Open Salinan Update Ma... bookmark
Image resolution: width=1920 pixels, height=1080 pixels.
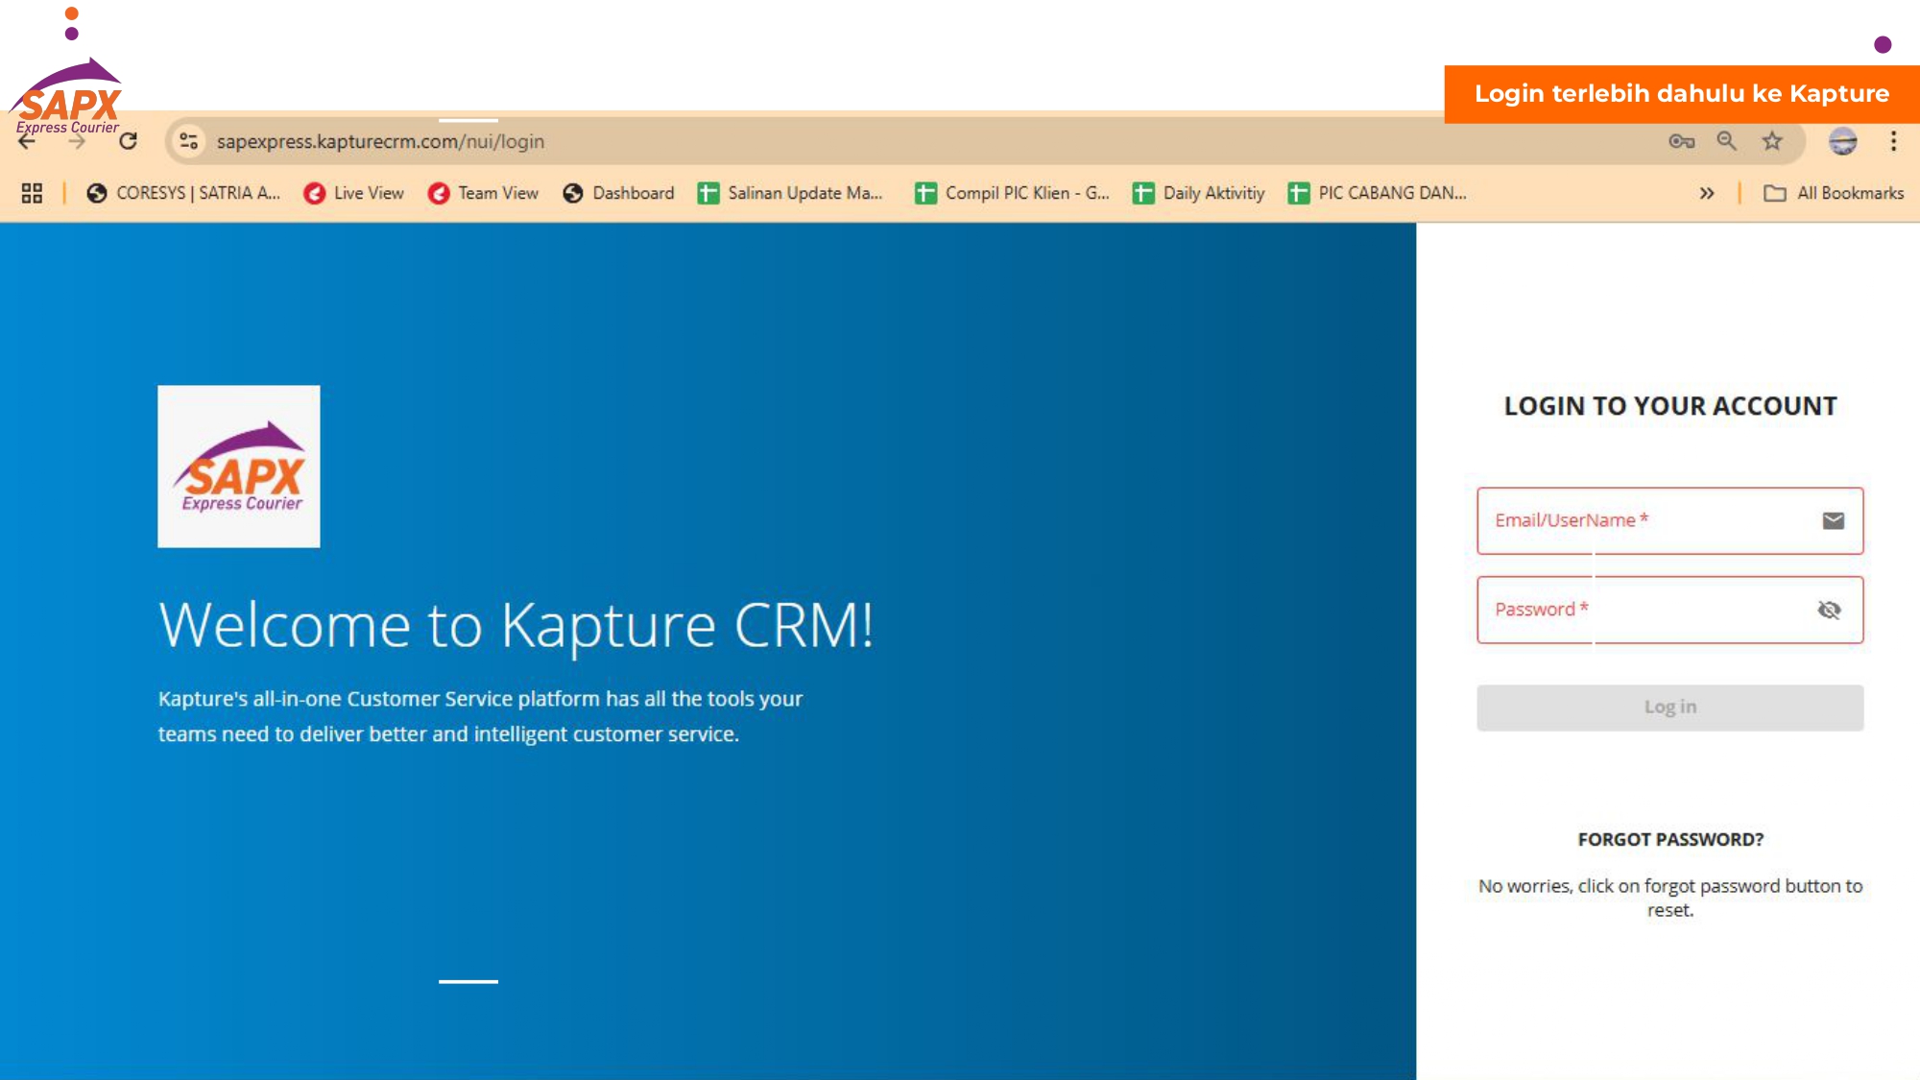click(790, 193)
